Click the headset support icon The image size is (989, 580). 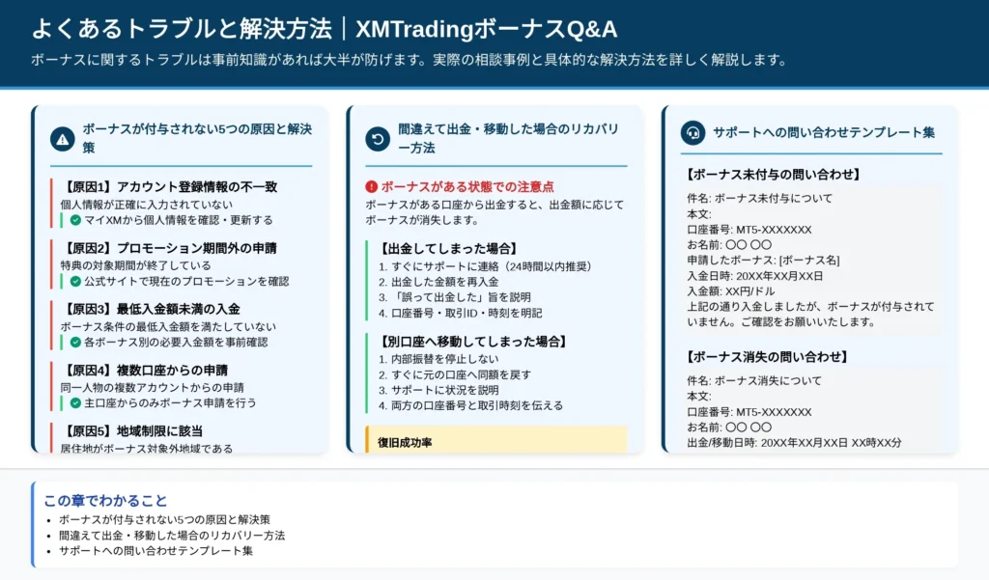(x=693, y=133)
